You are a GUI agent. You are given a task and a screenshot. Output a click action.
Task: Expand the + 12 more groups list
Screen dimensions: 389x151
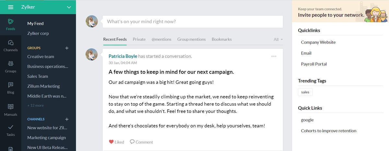pos(35,106)
